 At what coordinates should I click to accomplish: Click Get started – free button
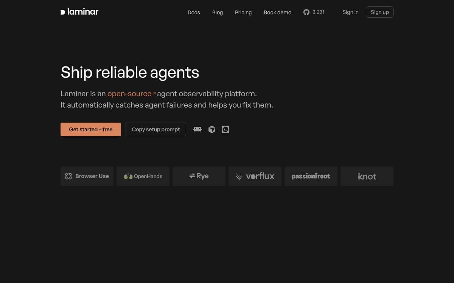[91, 129]
